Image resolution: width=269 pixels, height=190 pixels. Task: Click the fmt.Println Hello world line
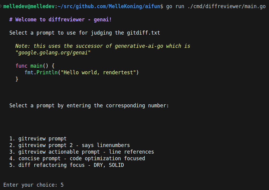click(x=82, y=72)
